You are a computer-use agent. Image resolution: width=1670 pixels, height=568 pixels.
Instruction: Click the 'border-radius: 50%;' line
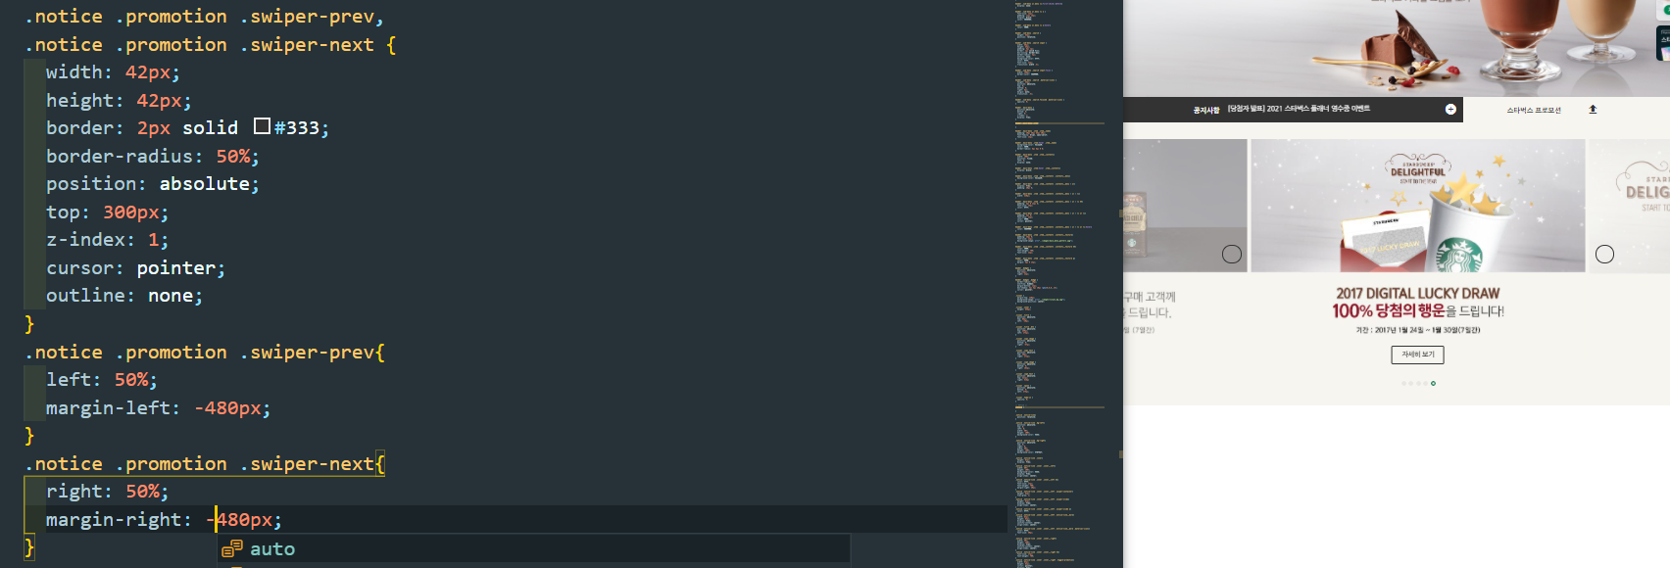click(152, 156)
